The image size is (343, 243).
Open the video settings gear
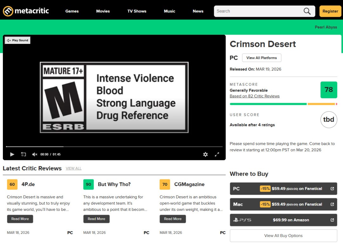pyautogui.click(x=205, y=154)
